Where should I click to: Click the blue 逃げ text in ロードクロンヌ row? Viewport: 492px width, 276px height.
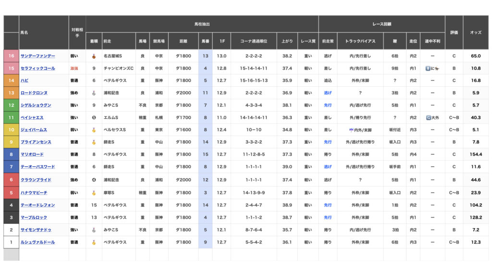[x=327, y=93]
